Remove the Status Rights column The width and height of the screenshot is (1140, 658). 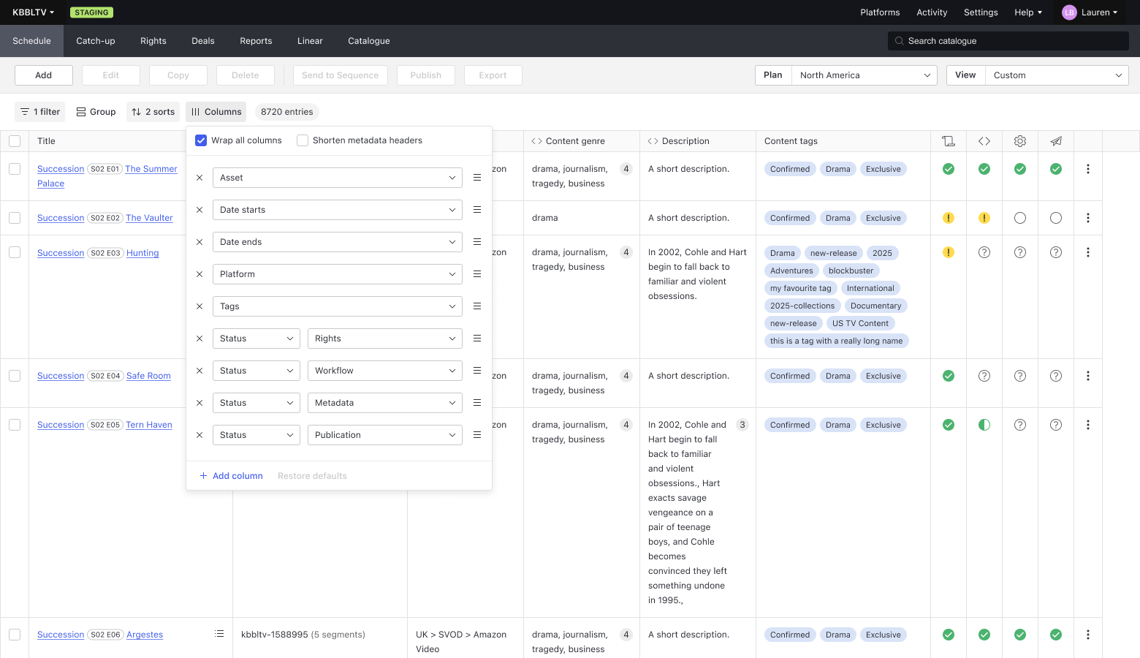[199, 339]
